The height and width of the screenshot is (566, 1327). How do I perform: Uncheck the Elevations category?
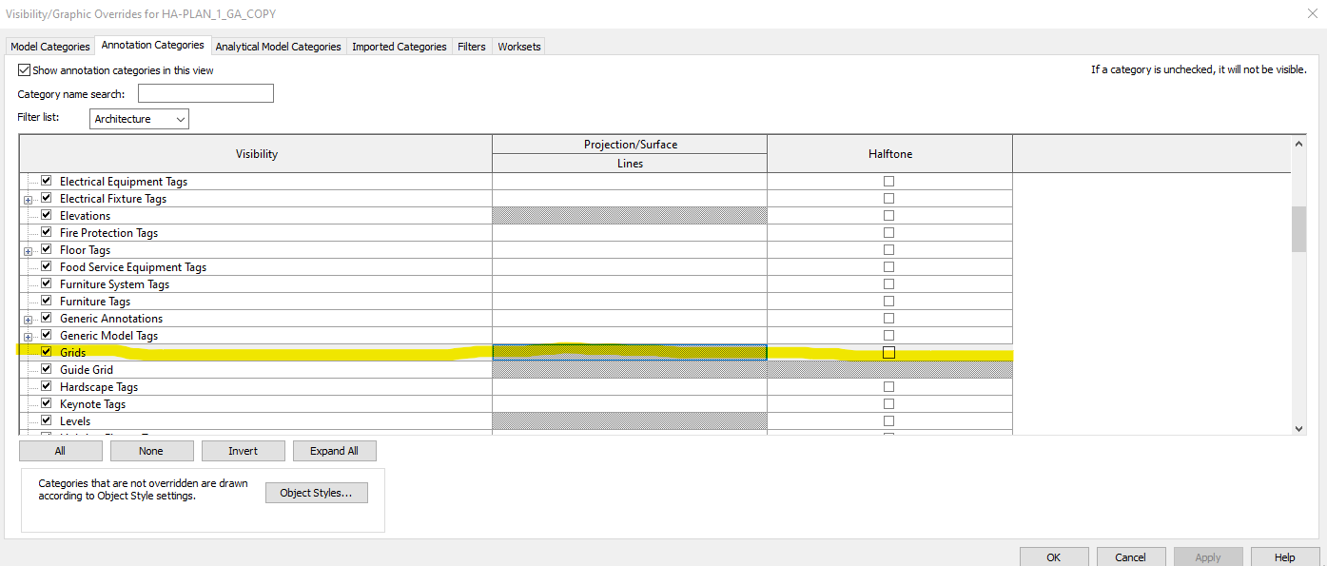pyautogui.click(x=45, y=214)
